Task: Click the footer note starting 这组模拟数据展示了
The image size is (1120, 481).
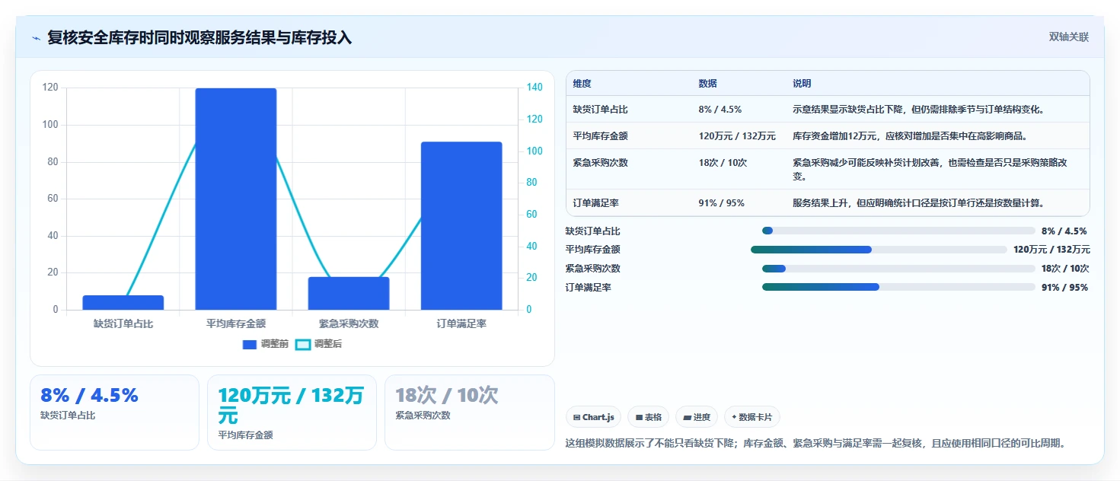Action: pyautogui.click(x=815, y=443)
